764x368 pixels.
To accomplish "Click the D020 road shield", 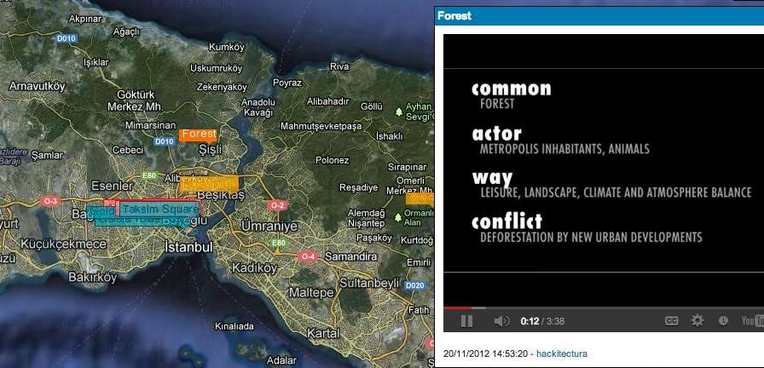I will pyautogui.click(x=414, y=285).
